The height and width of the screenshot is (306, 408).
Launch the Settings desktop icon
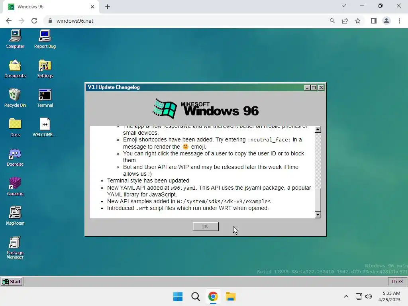coord(45,69)
